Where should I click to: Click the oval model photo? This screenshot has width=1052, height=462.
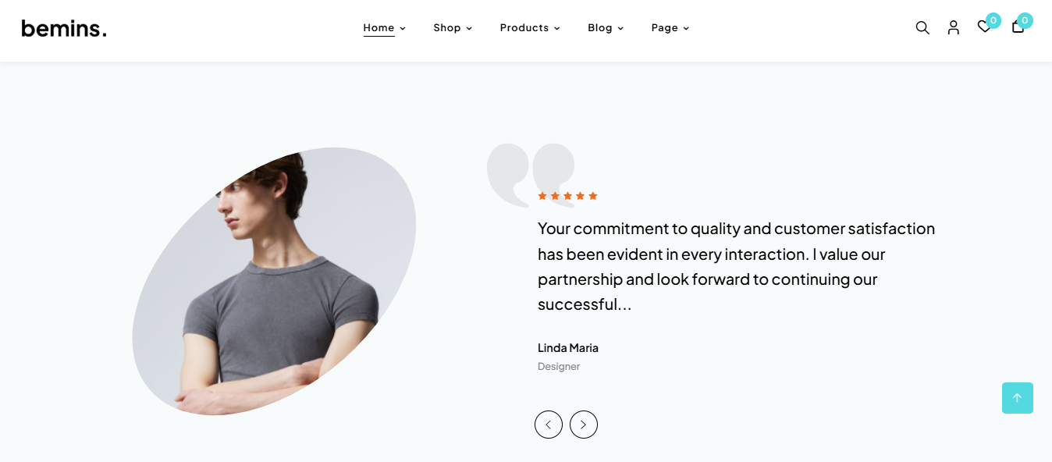274,281
